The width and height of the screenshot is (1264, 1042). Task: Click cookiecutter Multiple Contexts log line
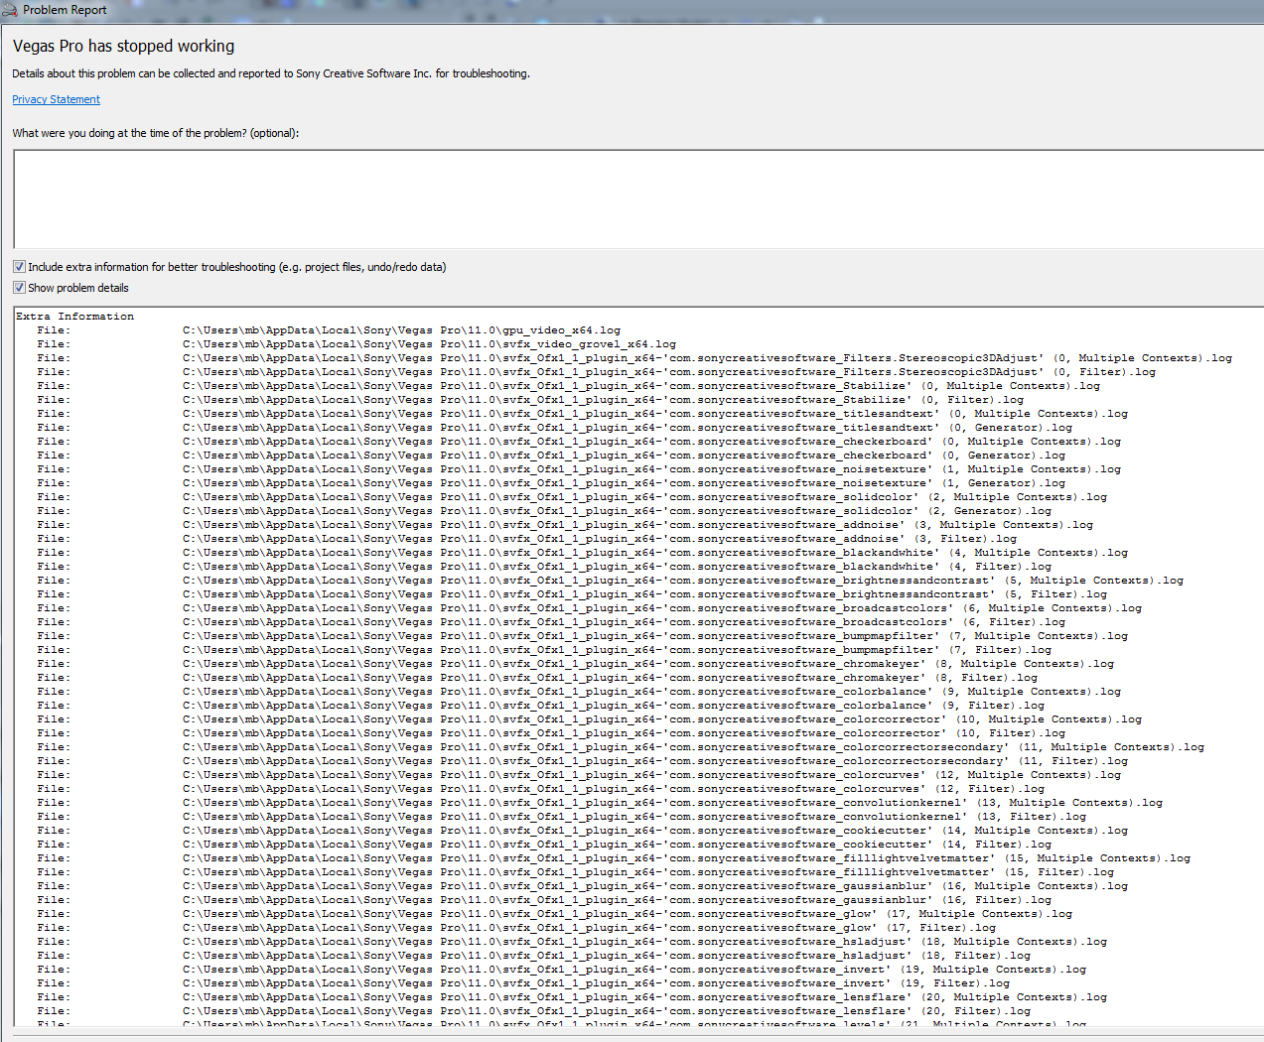click(x=583, y=831)
